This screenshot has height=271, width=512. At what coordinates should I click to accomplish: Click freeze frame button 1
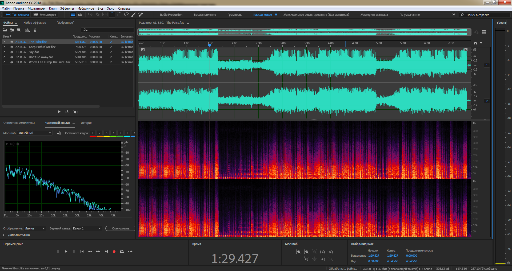(x=93, y=133)
